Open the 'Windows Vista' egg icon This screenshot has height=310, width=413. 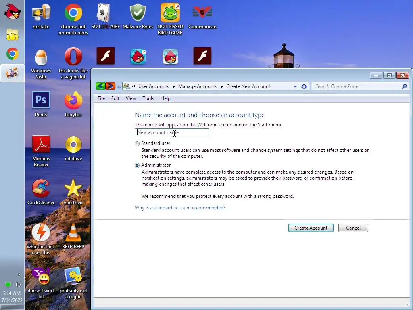[x=41, y=63]
